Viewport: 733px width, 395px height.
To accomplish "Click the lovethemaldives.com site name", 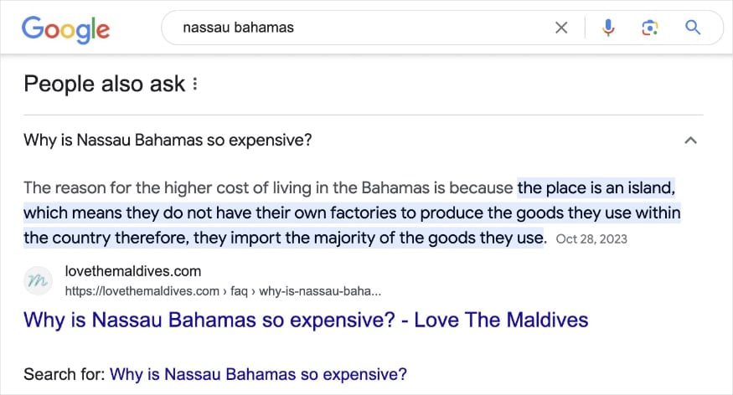I will (132, 271).
